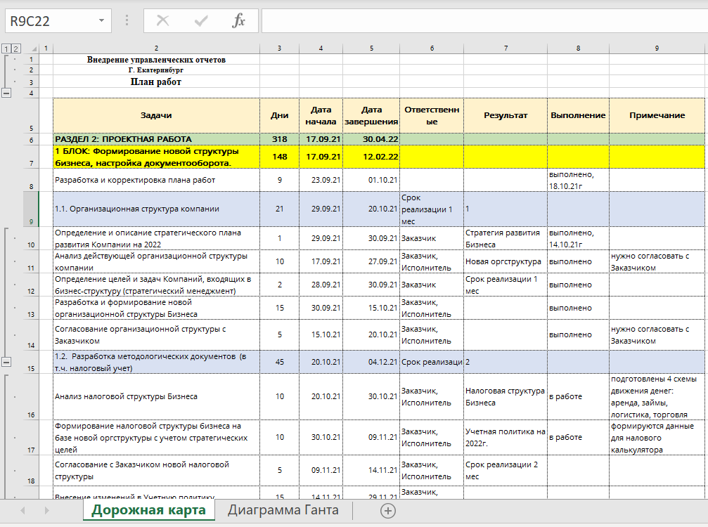Select the Результат header cell
This screenshot has height=527, width=708.
pyautogui.click(x=506, y=115)
